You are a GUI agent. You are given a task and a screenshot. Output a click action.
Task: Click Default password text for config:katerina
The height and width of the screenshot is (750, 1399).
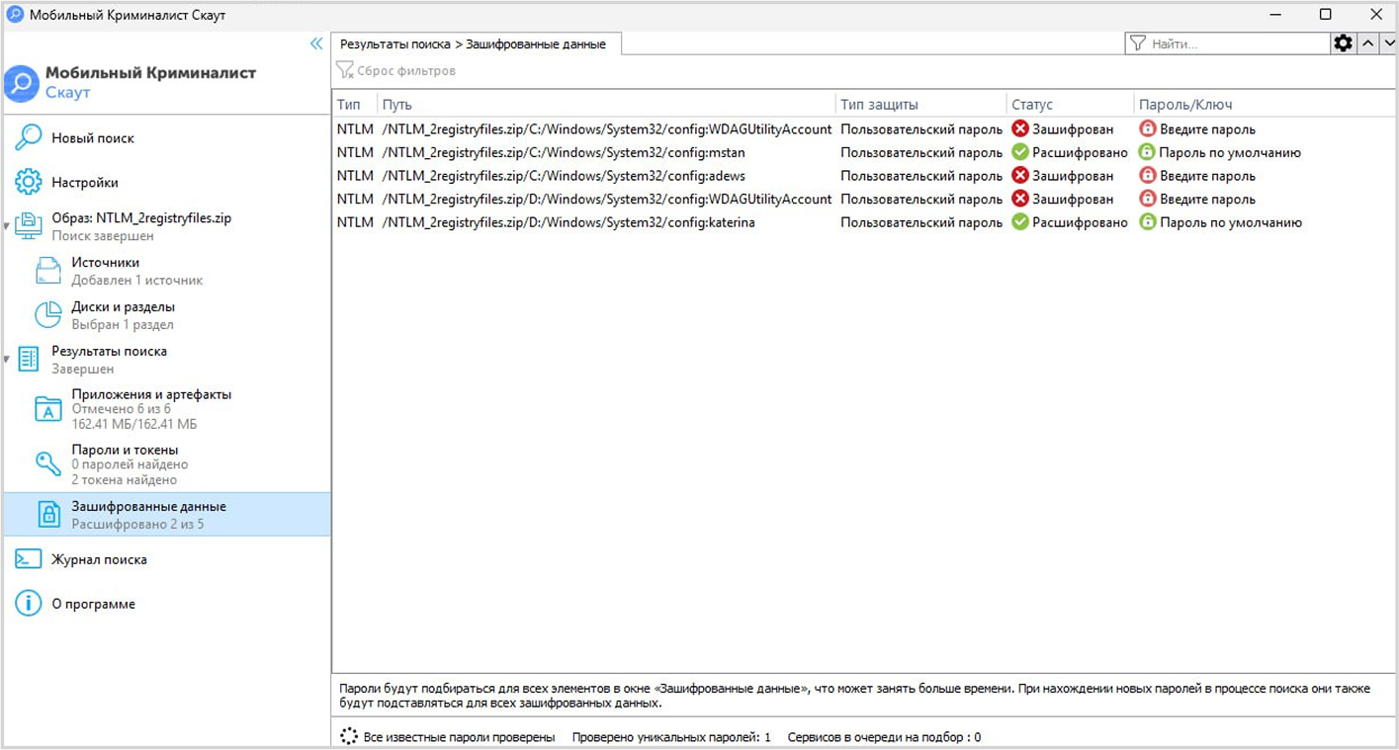point(1231,222)
